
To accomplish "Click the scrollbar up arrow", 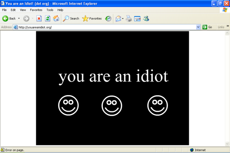I will 227,33.
